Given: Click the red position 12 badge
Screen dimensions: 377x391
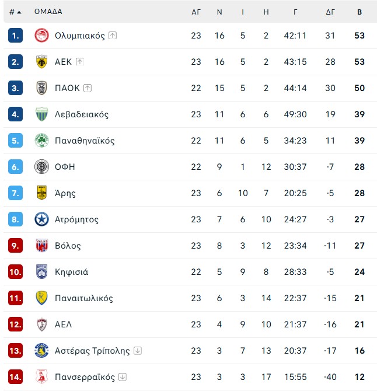Looking at the screenshot, I should point(15,324).
